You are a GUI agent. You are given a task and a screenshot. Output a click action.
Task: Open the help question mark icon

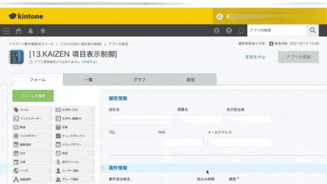(229, 31)
